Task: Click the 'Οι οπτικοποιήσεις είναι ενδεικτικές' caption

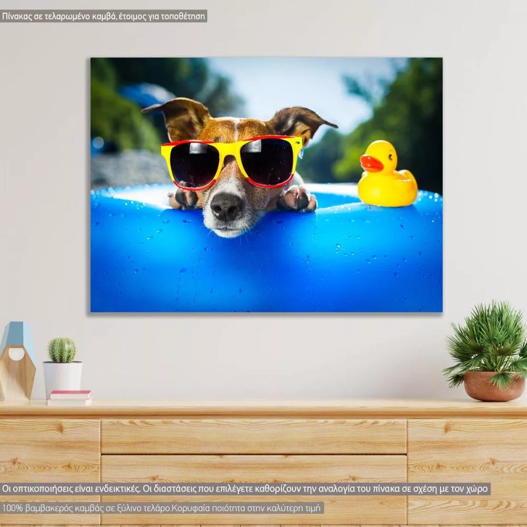Action: click(x=245, y=489)
